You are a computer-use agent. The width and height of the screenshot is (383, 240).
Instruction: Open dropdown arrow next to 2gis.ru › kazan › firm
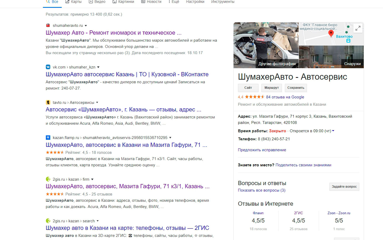point(92,179)
